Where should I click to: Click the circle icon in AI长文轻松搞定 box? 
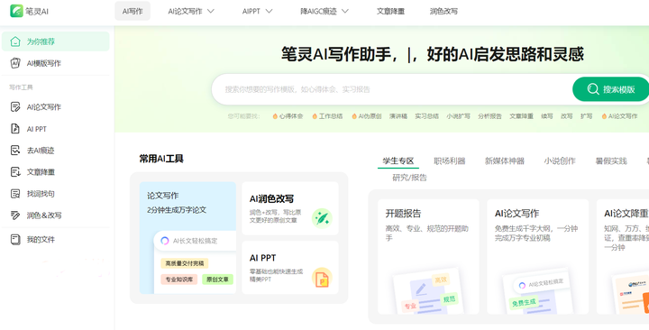coord(165,241)
